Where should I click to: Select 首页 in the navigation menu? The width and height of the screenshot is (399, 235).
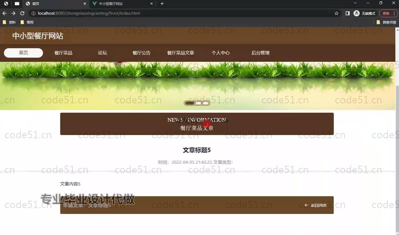click(x=23, y=53)
